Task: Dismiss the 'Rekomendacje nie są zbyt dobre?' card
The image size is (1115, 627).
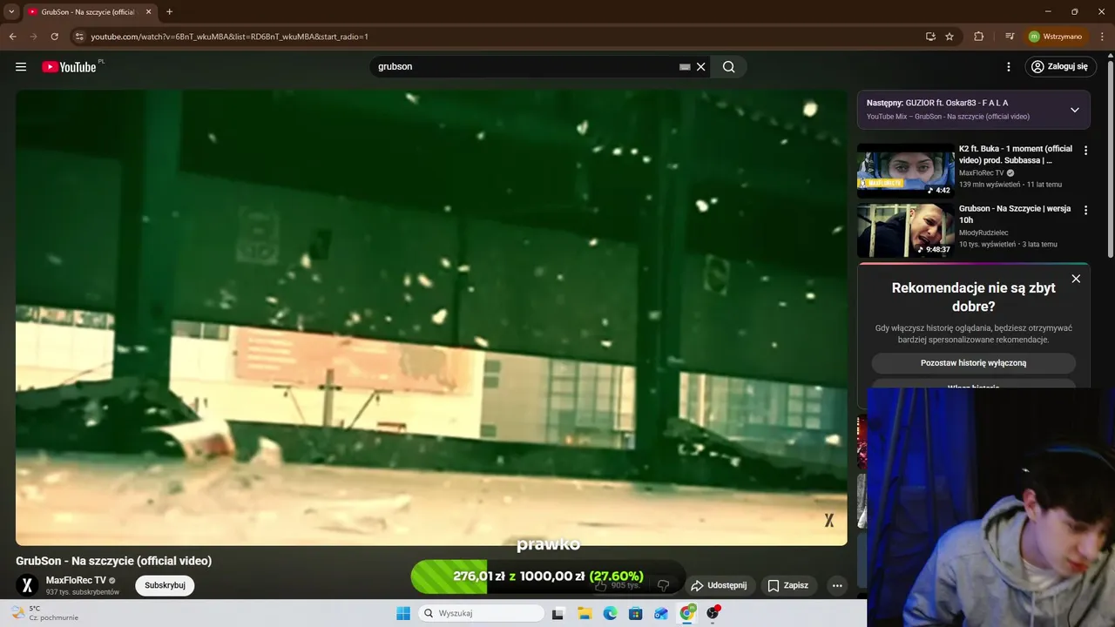Action: click(x=1076, y=279)
